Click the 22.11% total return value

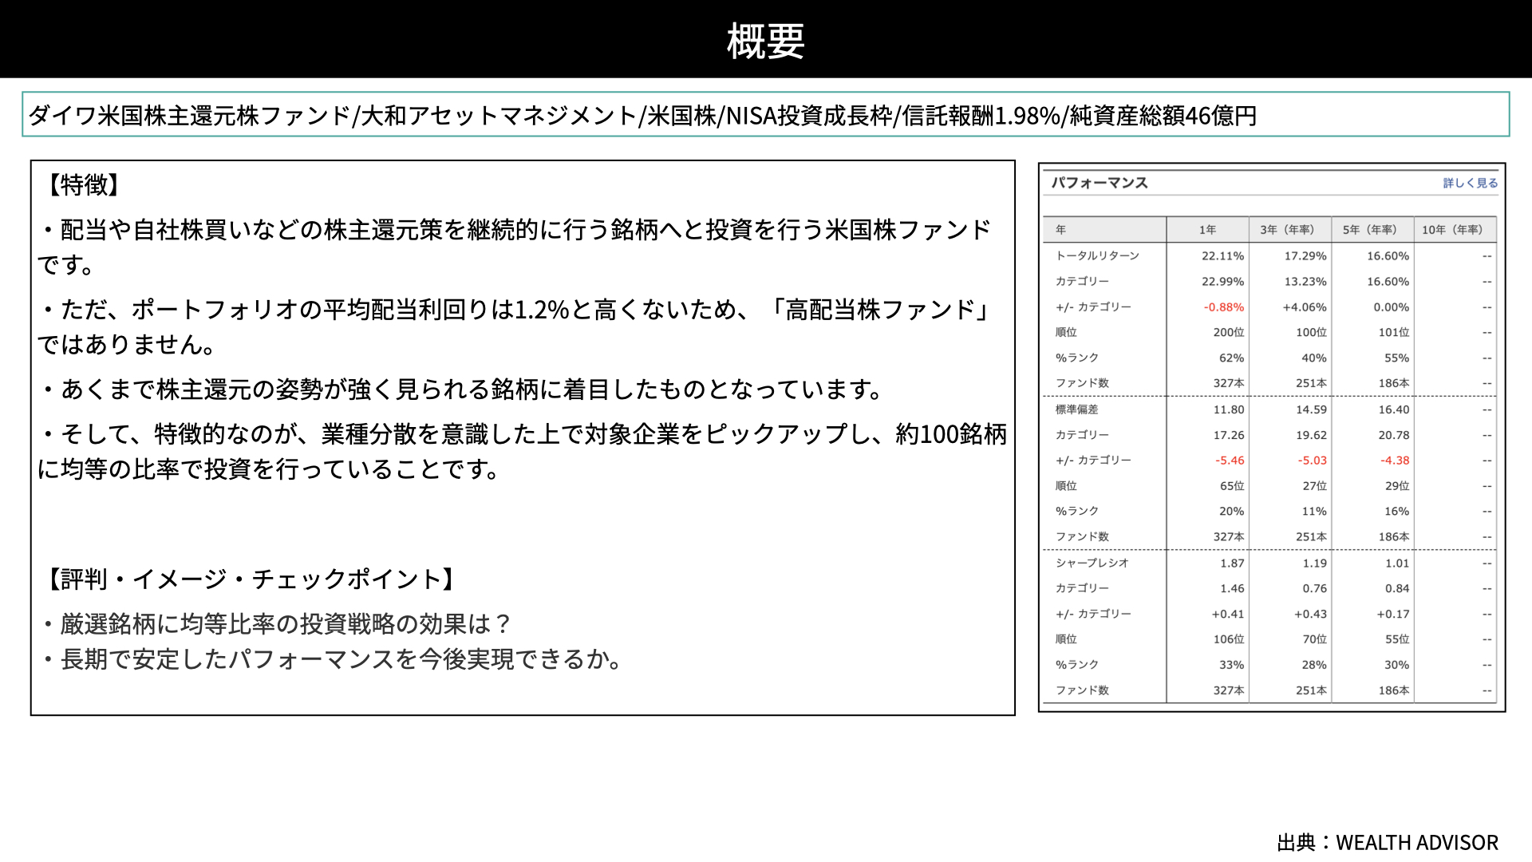click(1222, 256)
